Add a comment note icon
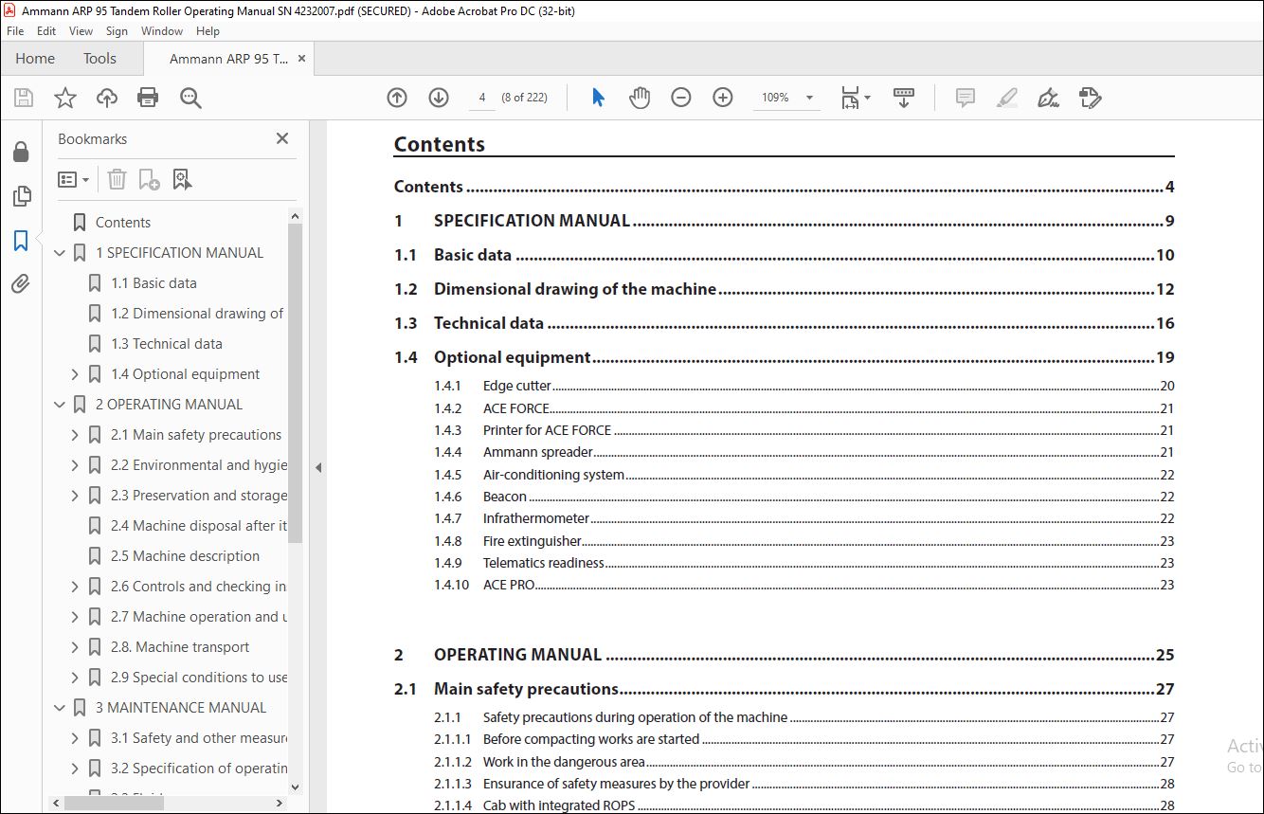Viewport: 1264px width, 814px height. (966, 98)
